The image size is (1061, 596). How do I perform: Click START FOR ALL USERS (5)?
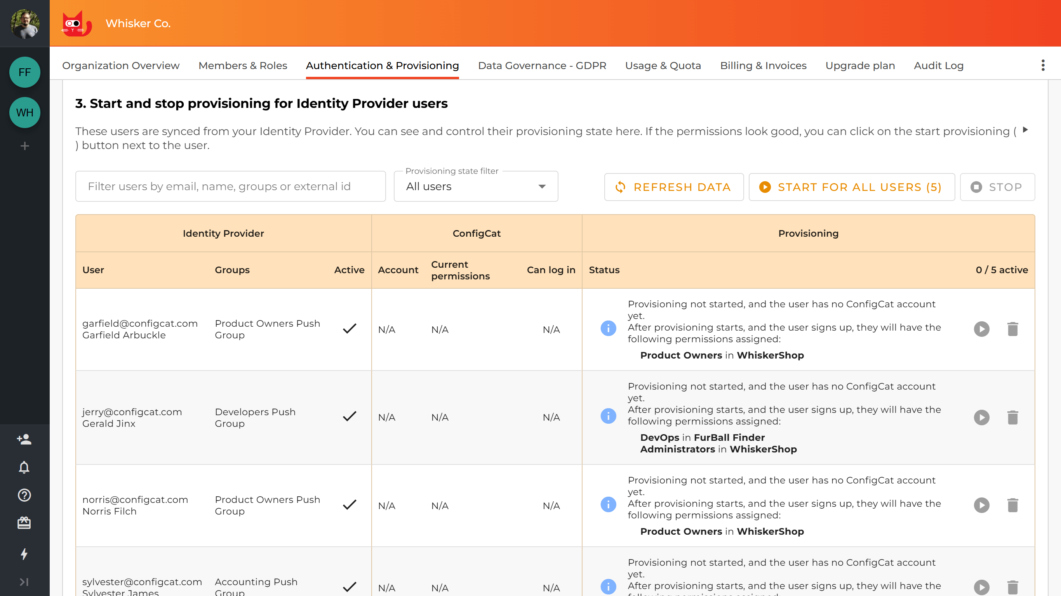(x=851, y=187)
